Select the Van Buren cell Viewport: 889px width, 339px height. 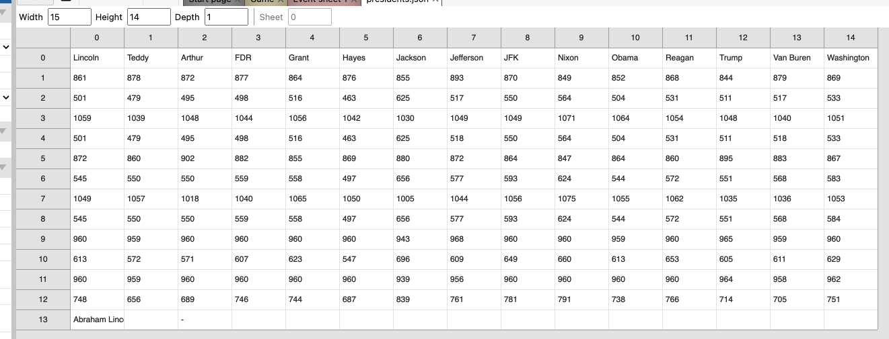(797, 58)
